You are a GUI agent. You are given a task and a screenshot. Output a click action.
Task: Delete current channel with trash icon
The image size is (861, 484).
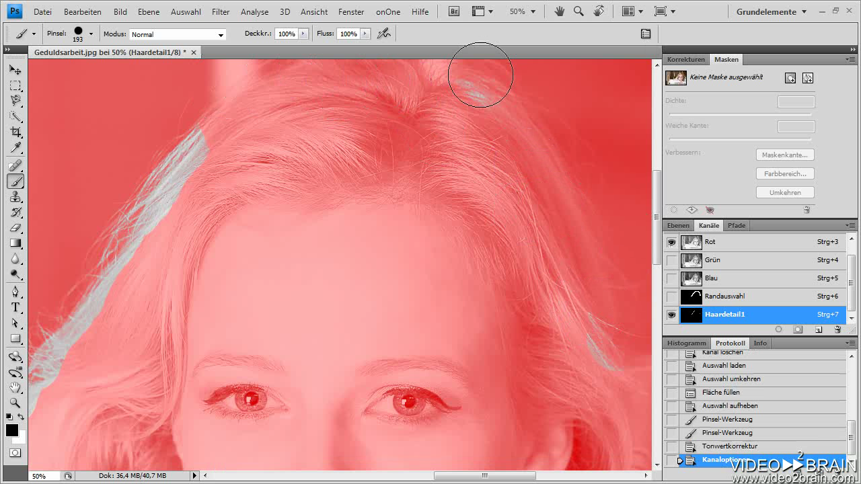click(x=837, y=329)
